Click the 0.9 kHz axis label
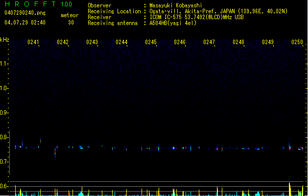Screen dimensions: 308x196 pos(4,113)
